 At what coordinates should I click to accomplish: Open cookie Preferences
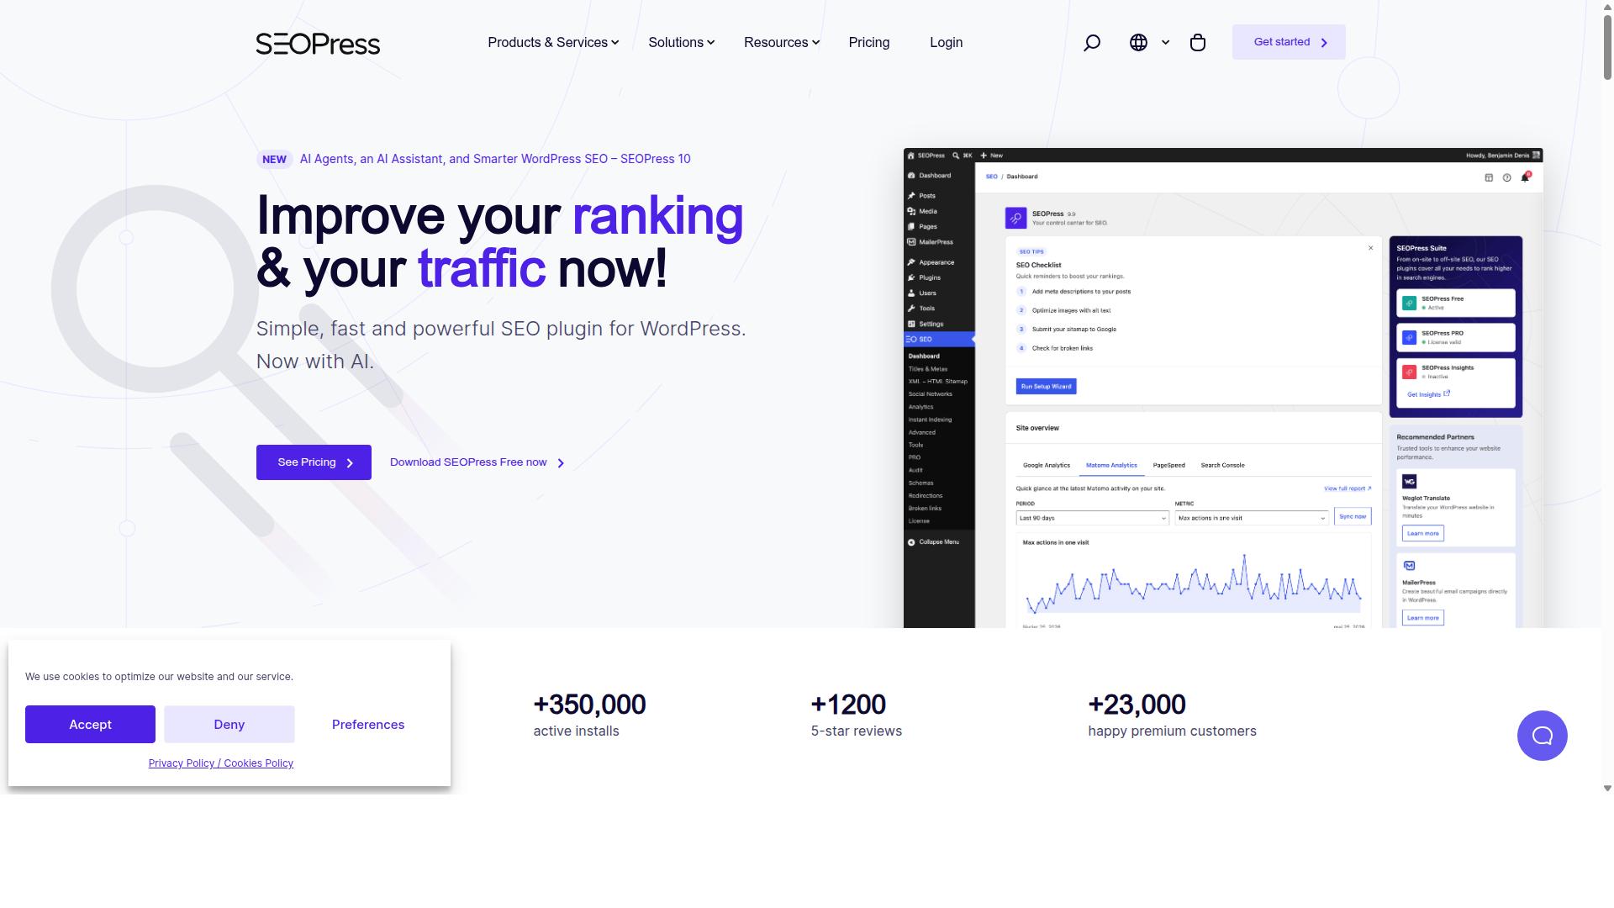point(368,724)
